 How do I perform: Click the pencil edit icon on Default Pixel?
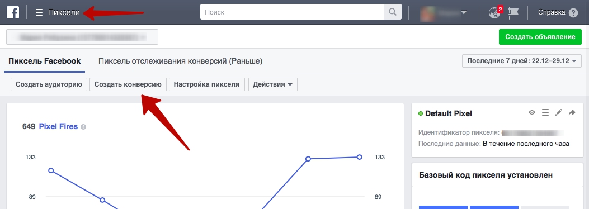pyautogui.click(x=559, y=112)
